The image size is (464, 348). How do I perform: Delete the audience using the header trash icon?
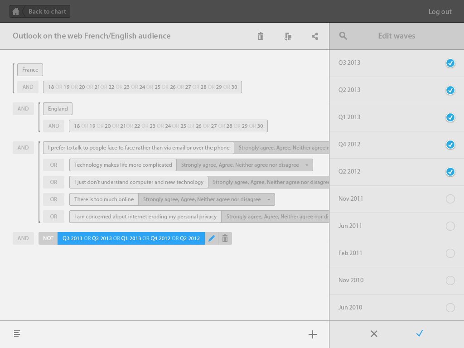coord(261,36)
